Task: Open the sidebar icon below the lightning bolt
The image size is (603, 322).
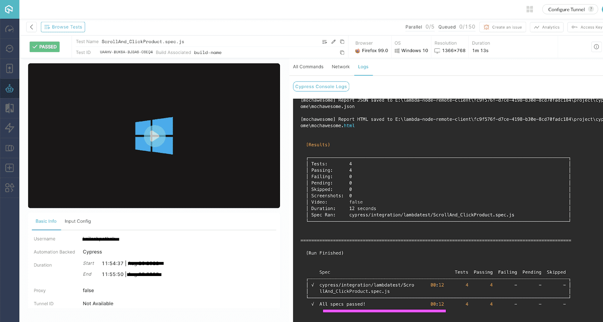Action: [x=9, y=148]
